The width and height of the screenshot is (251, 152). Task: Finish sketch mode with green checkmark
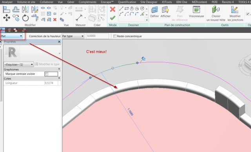pos(113,18)
